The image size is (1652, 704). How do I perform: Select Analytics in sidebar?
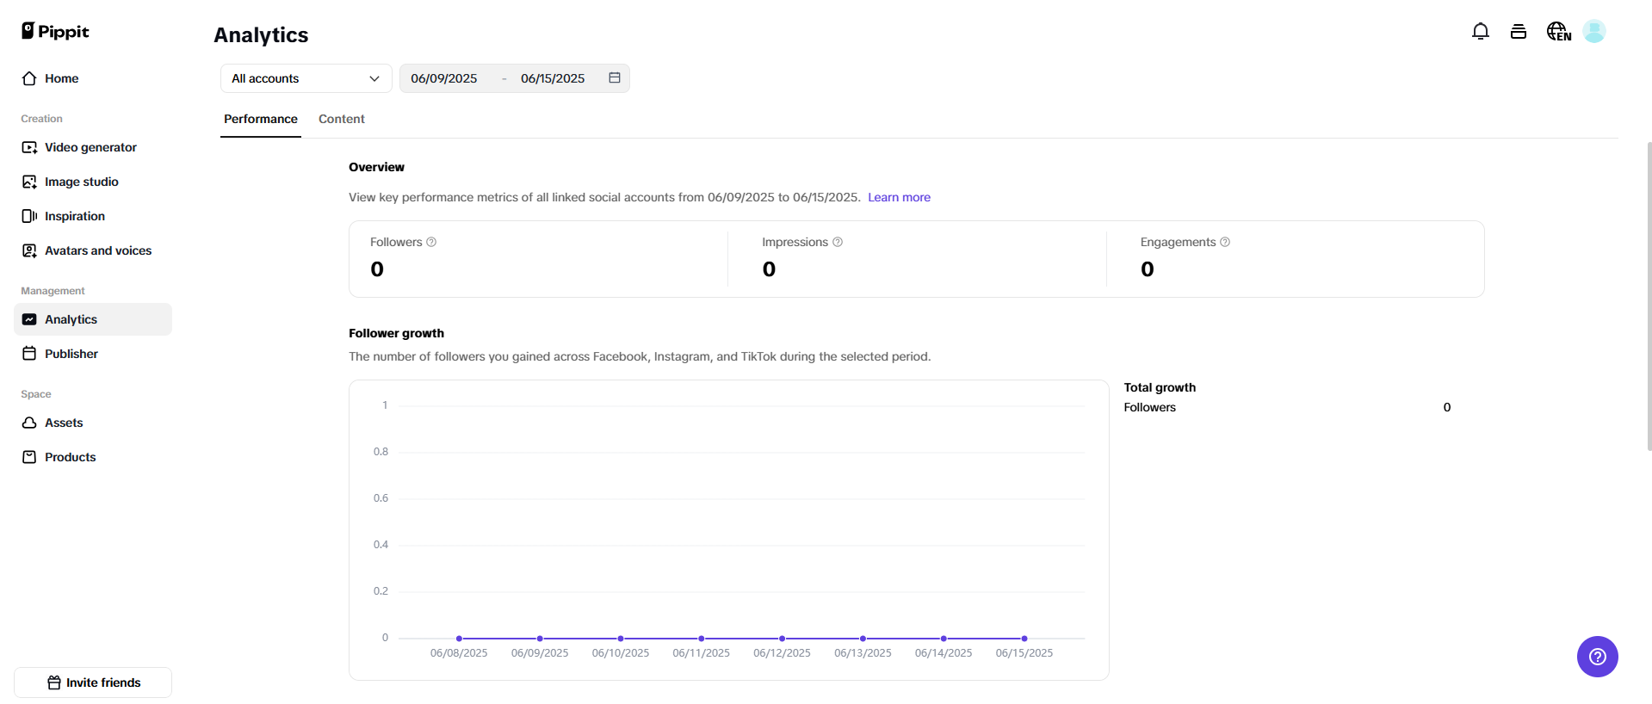pos(93,319)
